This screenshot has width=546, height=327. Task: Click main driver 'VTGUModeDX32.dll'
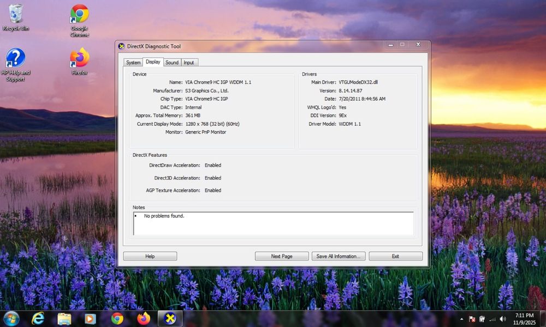pos(358,82)
